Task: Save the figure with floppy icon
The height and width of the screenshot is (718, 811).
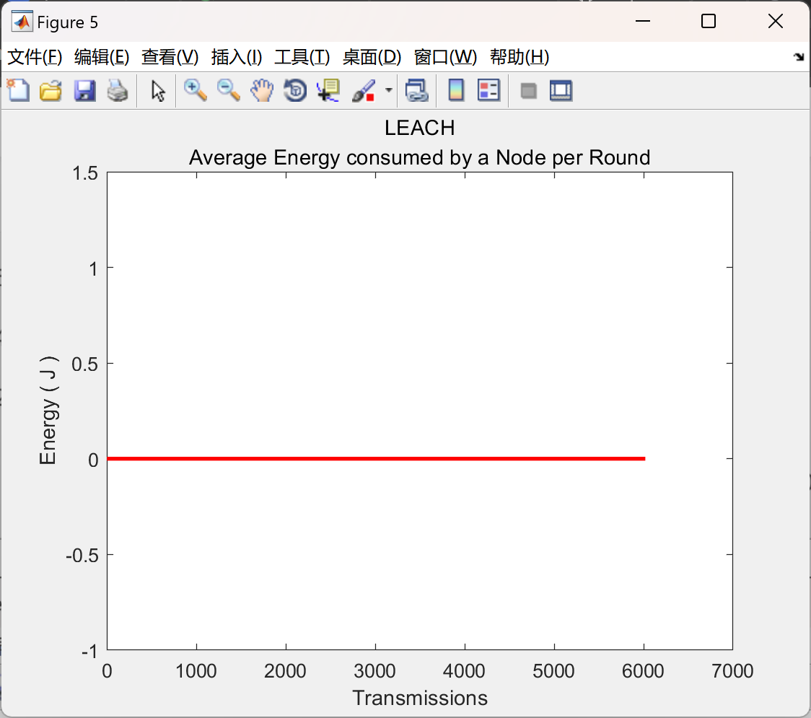Action: tap(84, 90)
